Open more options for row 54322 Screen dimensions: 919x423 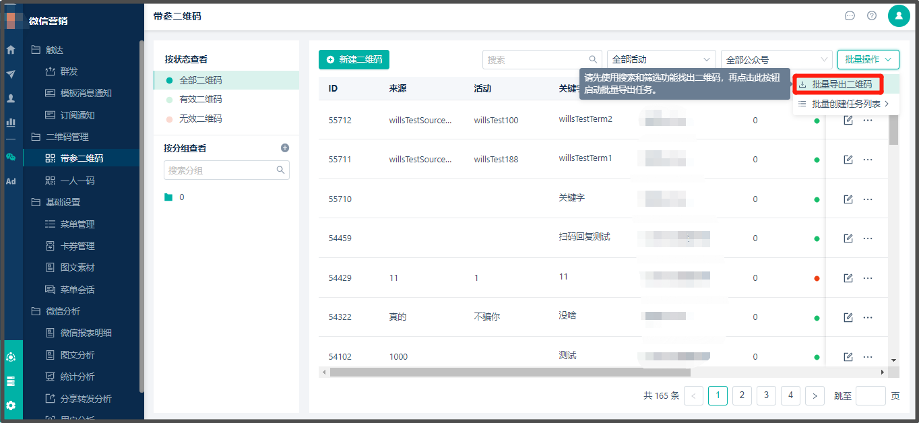pos(868,317)
